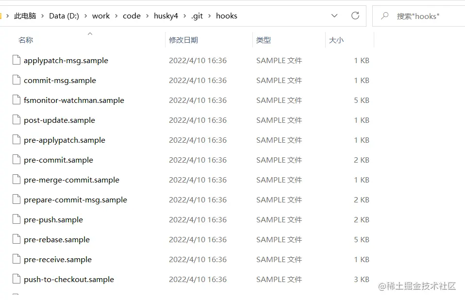Click the hooks breadcrumb
465x300 pixels.
tap(227, 16)
